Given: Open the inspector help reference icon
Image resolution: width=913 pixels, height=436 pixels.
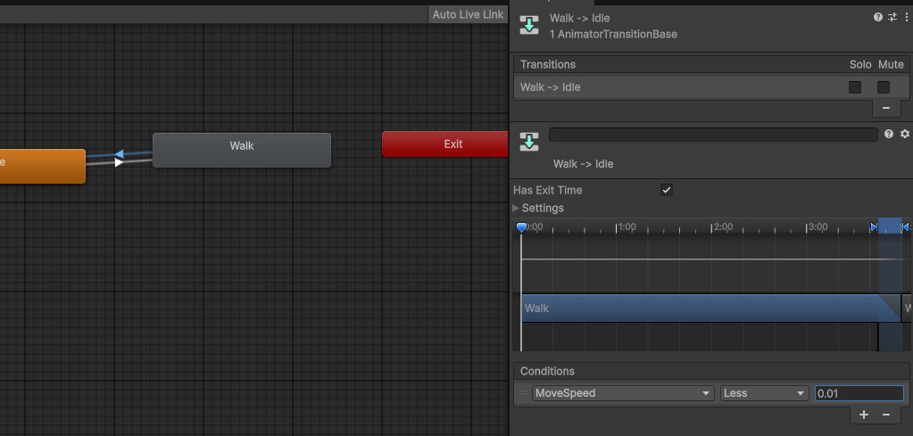Looking at the screenshot, I should tap(878, 17).
